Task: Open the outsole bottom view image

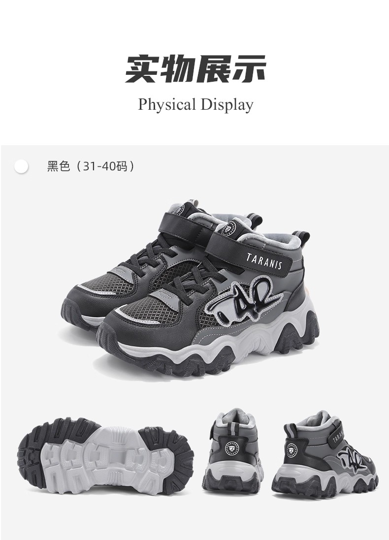Action: [x=106, y=457]
